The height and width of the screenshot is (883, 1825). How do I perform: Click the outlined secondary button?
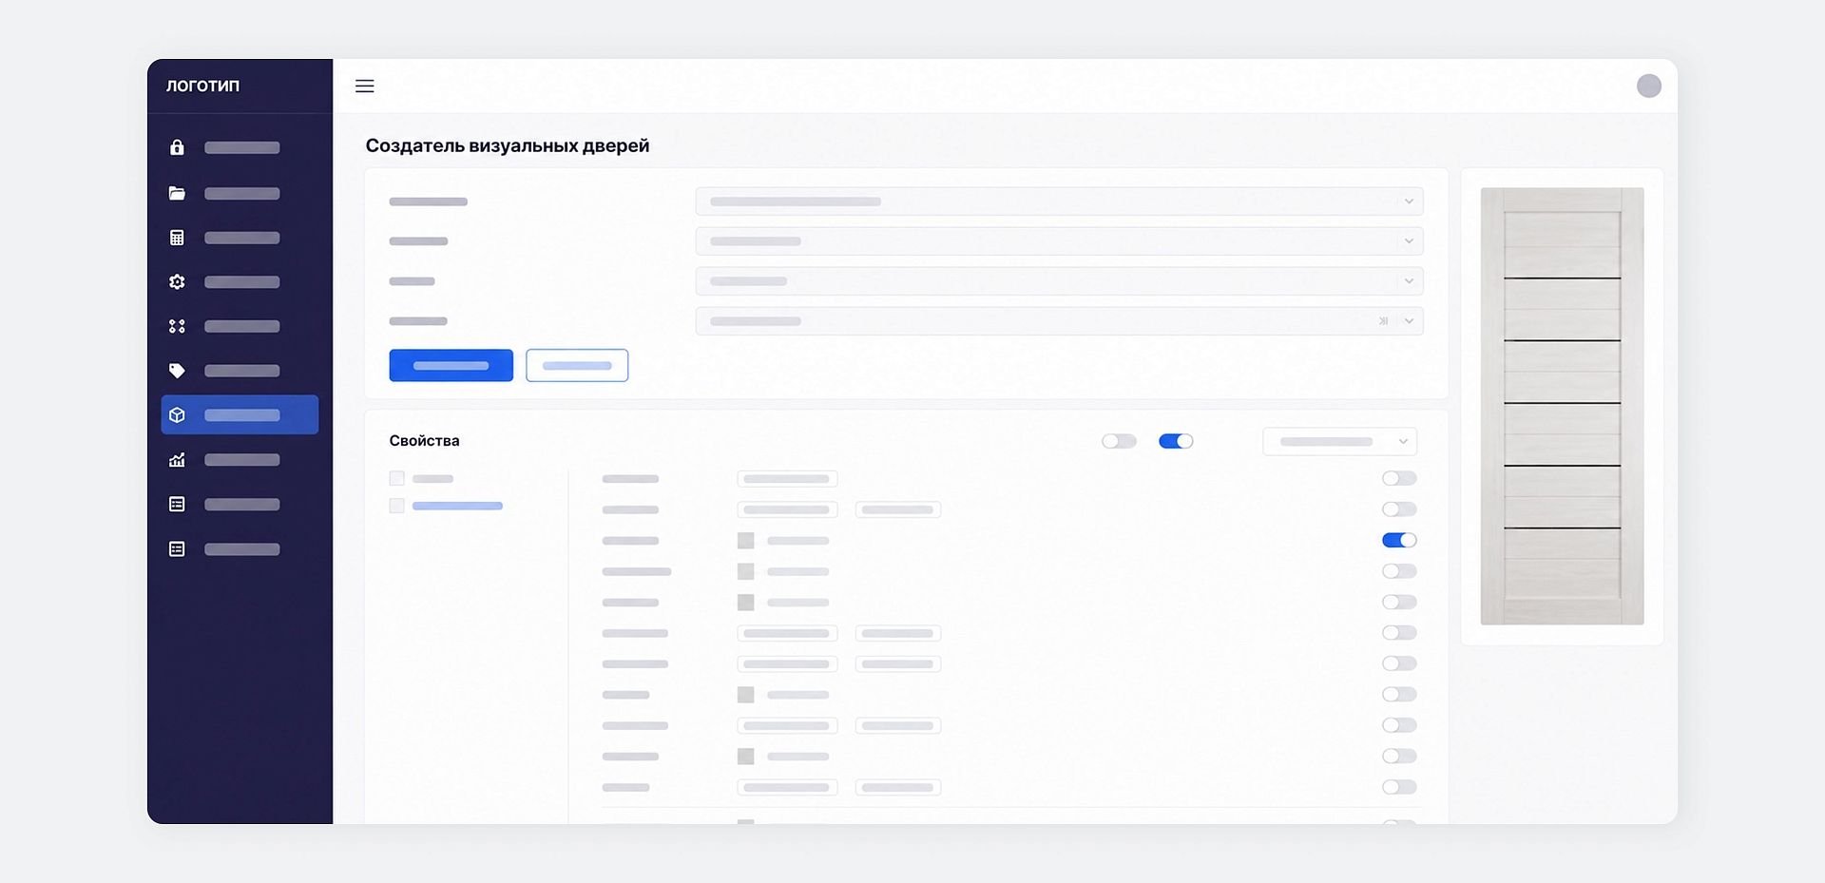(x=577, y=366)
